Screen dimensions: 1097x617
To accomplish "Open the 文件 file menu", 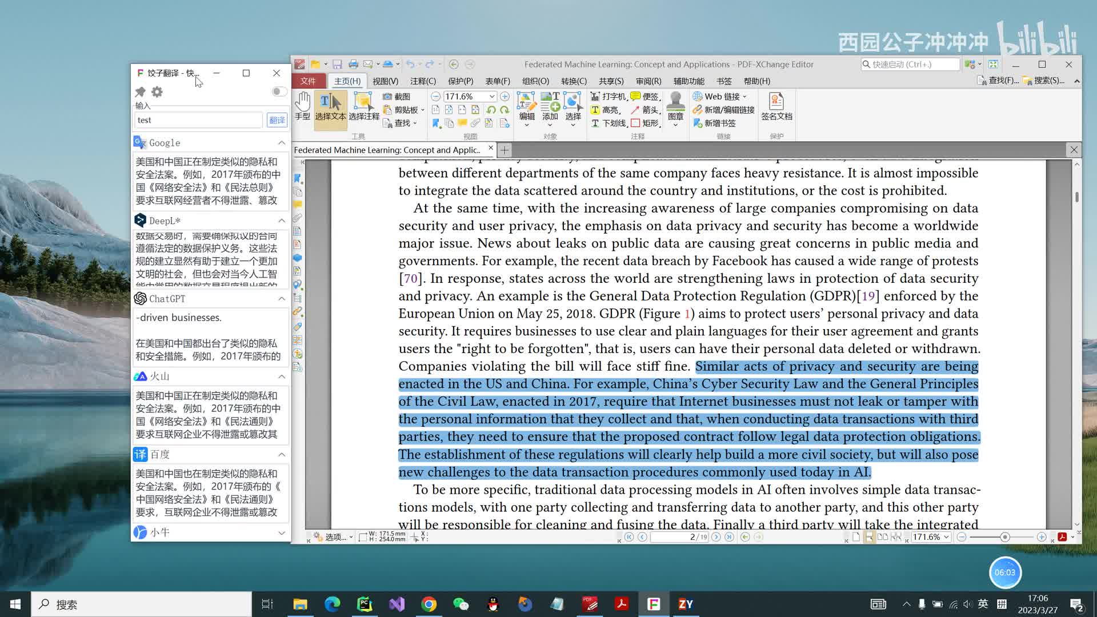I will click(x=308, y=81).
